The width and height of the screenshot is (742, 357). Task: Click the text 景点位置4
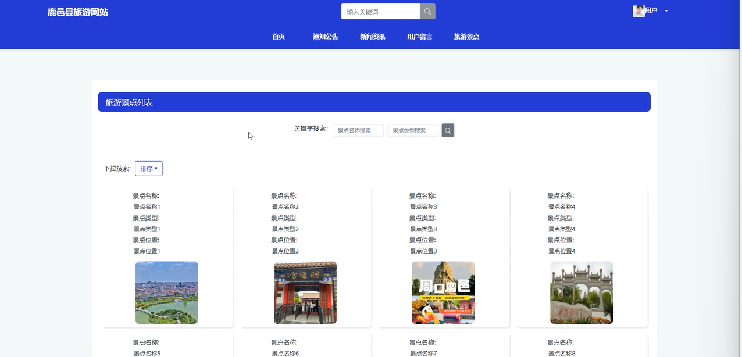pos(562,251)
